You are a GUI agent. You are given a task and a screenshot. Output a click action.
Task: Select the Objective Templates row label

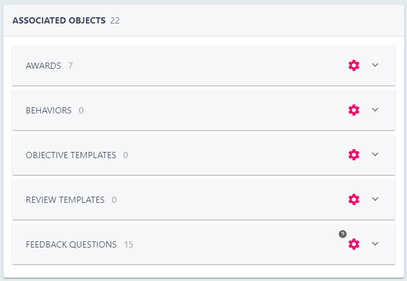[71, 155]
